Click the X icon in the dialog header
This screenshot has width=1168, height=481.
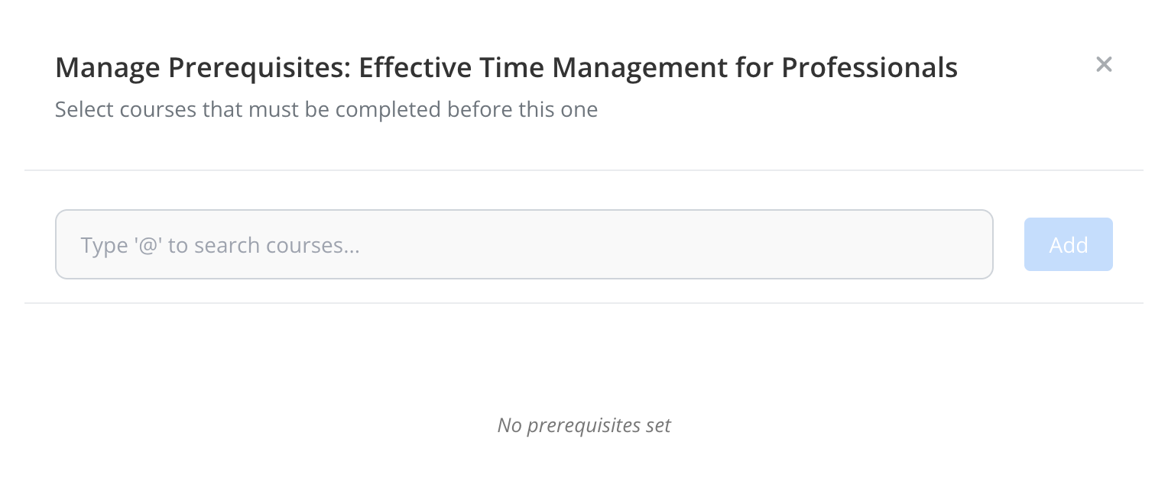pos(1103,65)
